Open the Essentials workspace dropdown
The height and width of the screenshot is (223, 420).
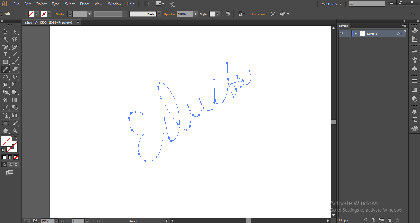point(331,4)
